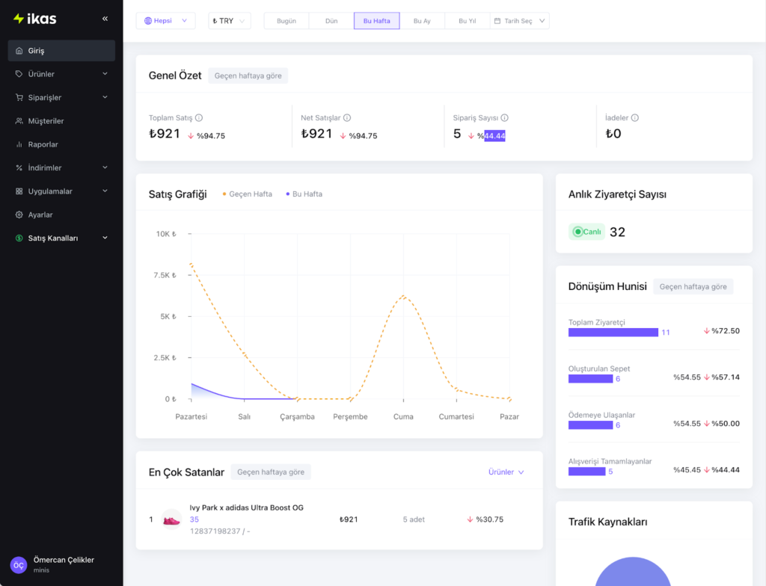Click the pink shoe product thumbnail
Screen dimensions: 766x586
pos(171,519)
